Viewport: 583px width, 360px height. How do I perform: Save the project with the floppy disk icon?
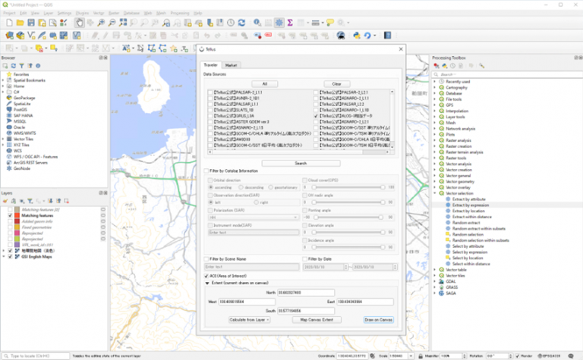pos(31,23)
